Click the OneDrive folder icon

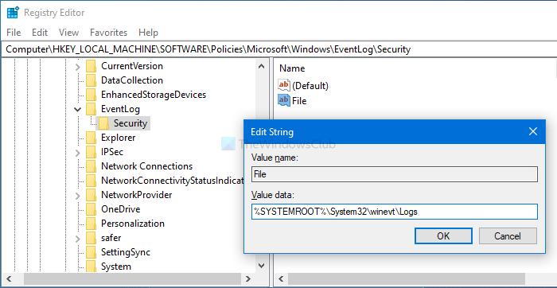pyautogui.click(x=92, y=209)
